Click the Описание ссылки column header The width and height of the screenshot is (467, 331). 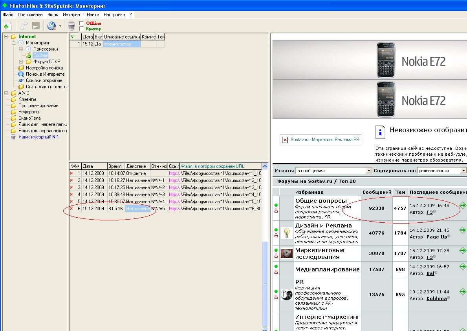(122, 37)
